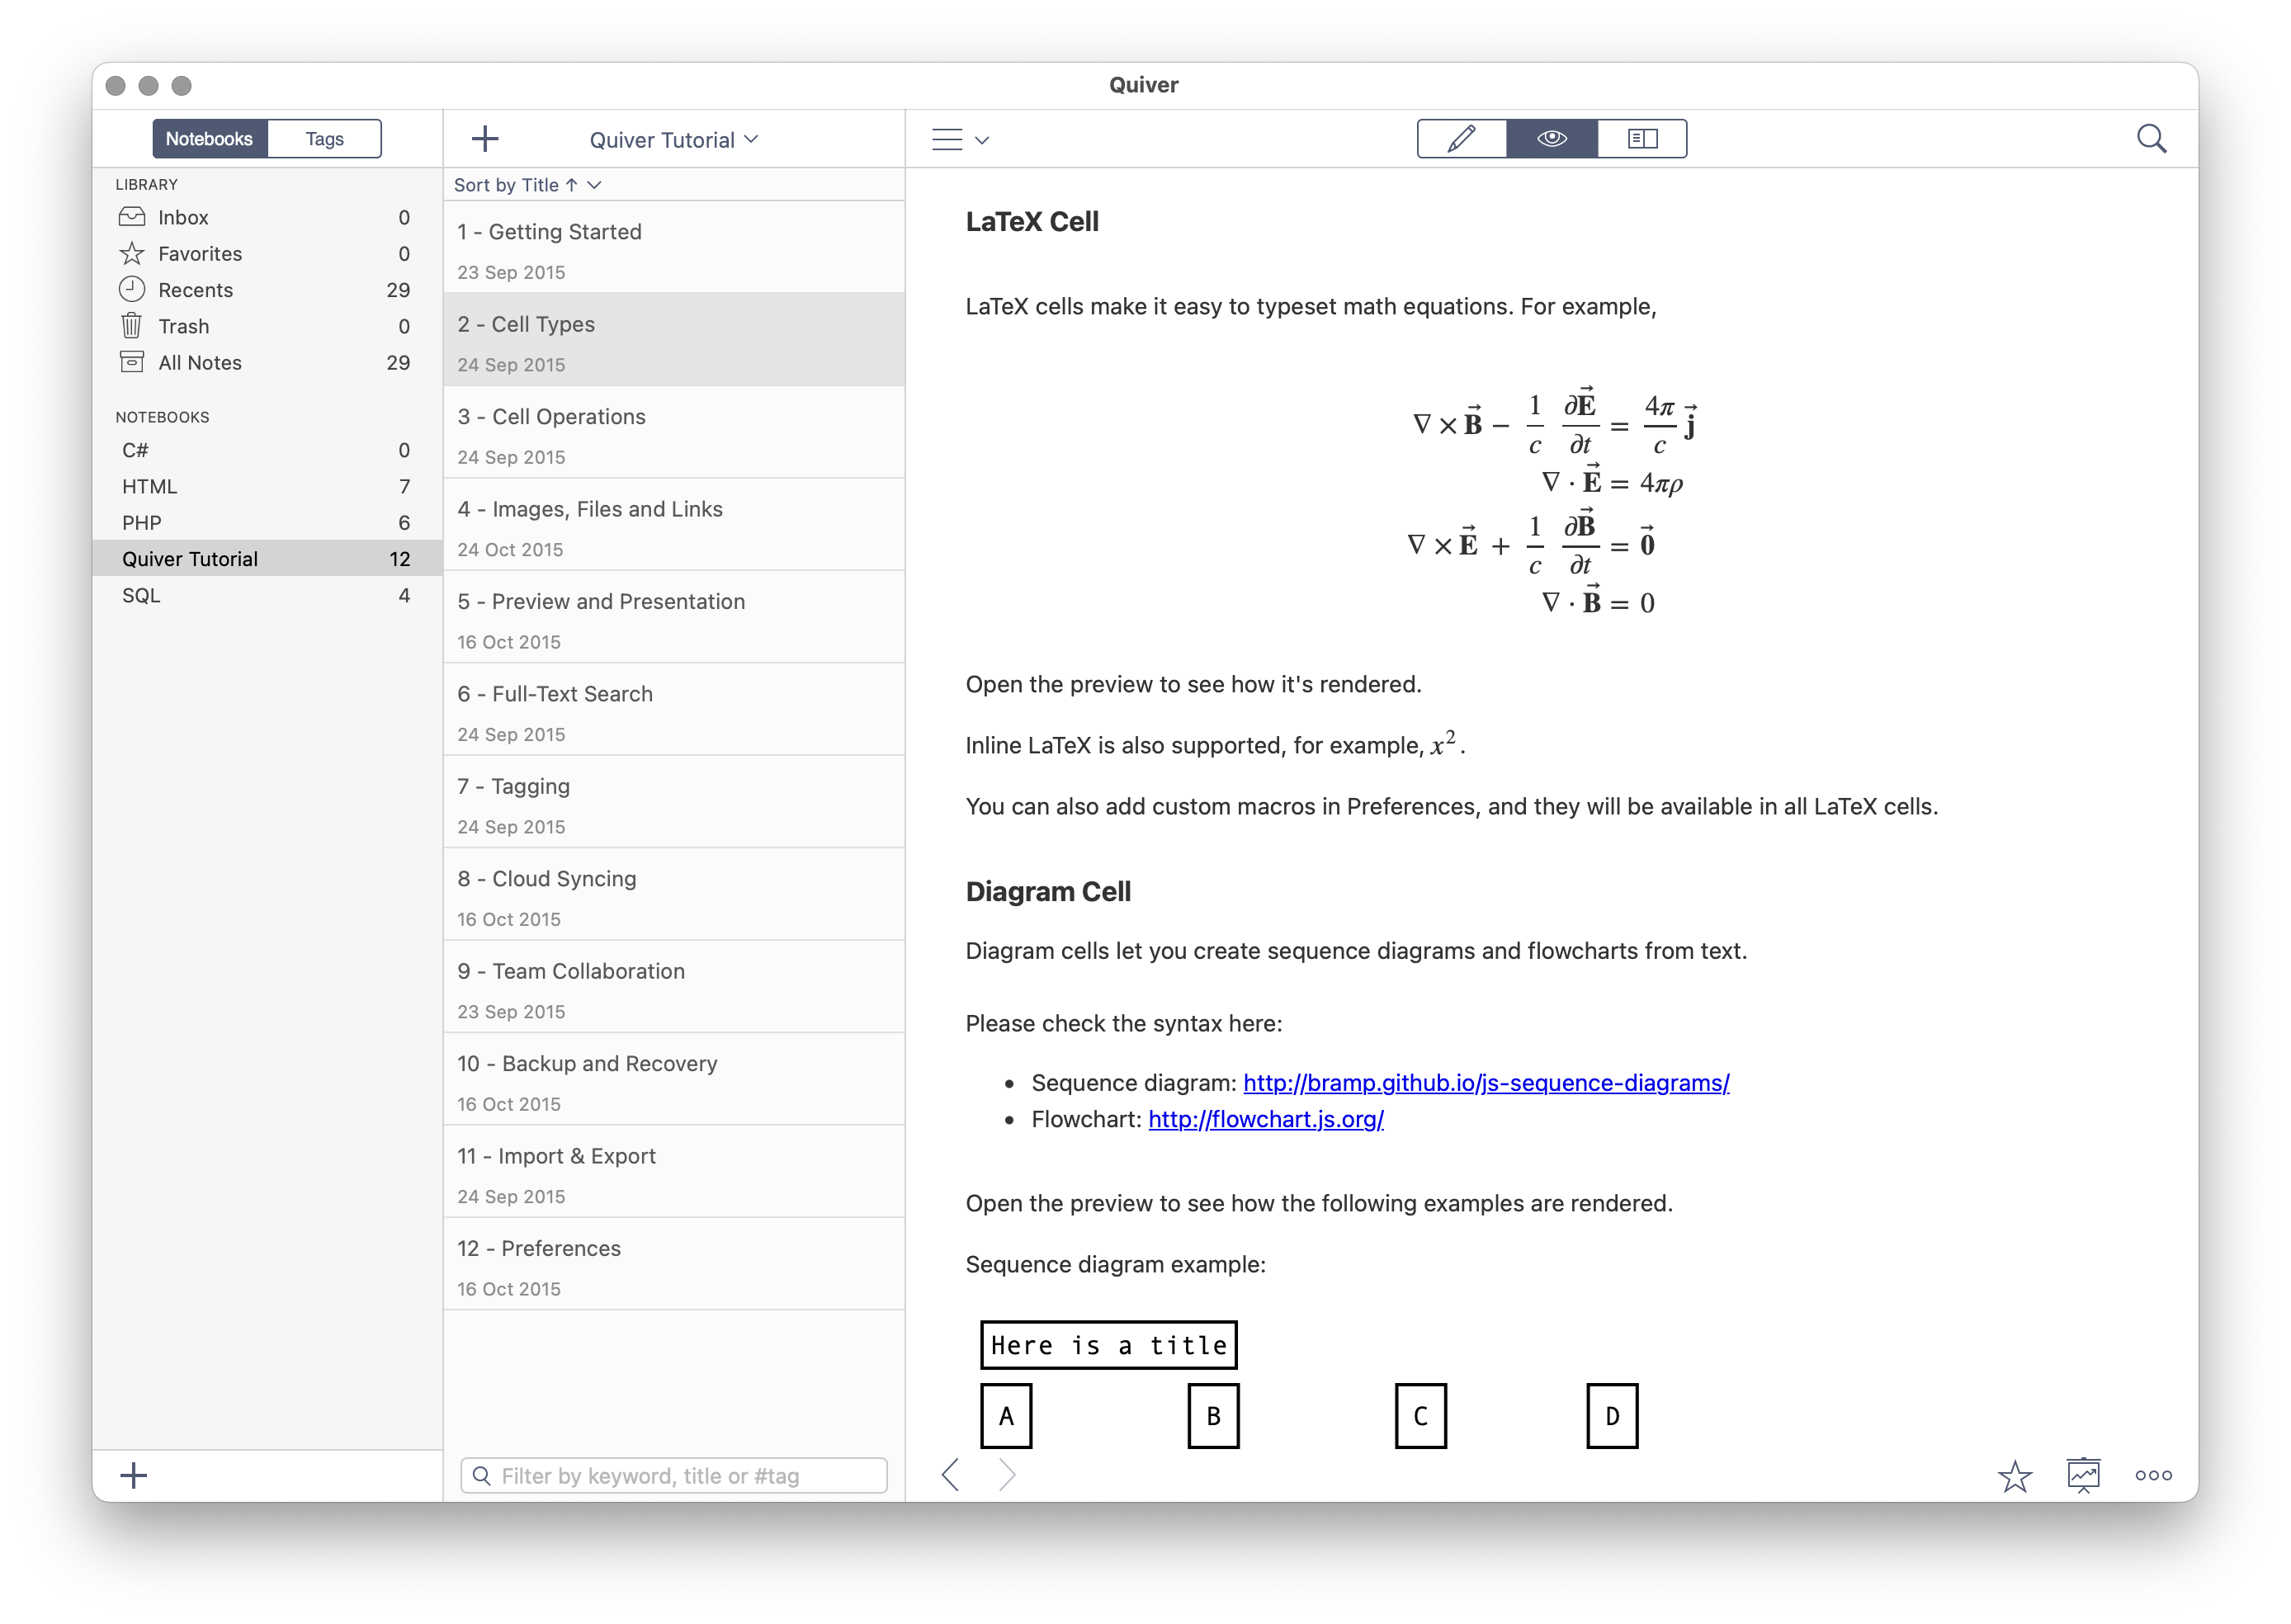Viewport: 2291px width, 1624px height.
Task: Select note 3 - Cell Operations
Action: (x=674, y=434)
